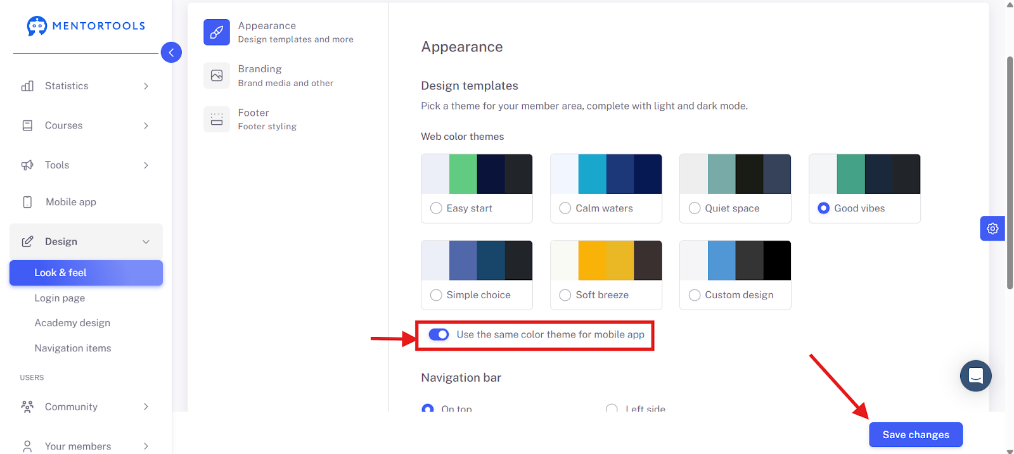
Task: Click the Simple choice color palette
Action: 477,260
